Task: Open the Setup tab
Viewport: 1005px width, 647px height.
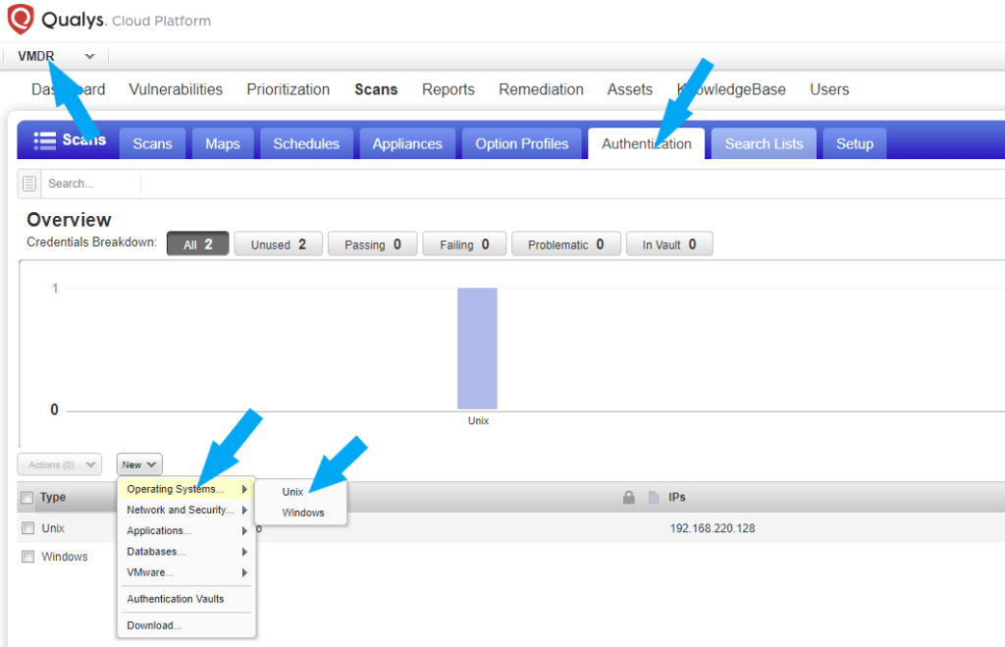Action: 855,143
